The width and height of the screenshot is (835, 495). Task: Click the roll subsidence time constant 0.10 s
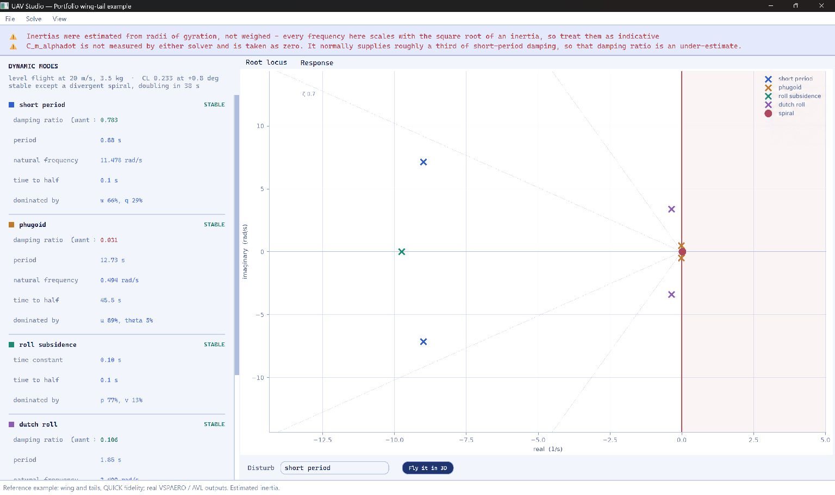(x=110, y=360)
